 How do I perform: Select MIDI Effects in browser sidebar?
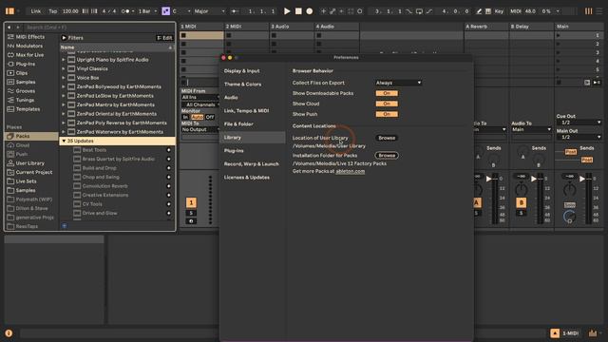pyautogui.click(x=30, y=37)
